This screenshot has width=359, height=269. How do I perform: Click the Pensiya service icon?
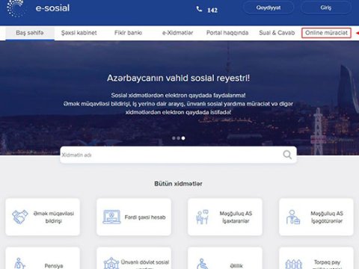[19, 264]
